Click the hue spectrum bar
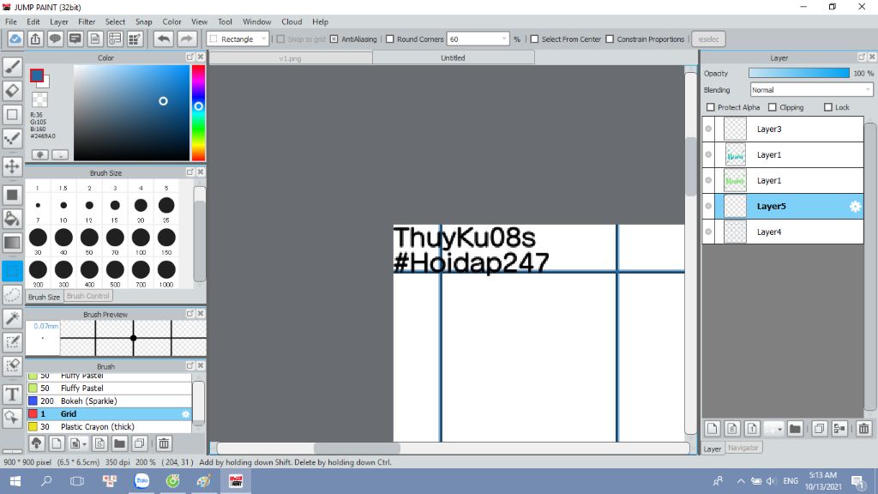The image size is (878, 494). point(198,113)
